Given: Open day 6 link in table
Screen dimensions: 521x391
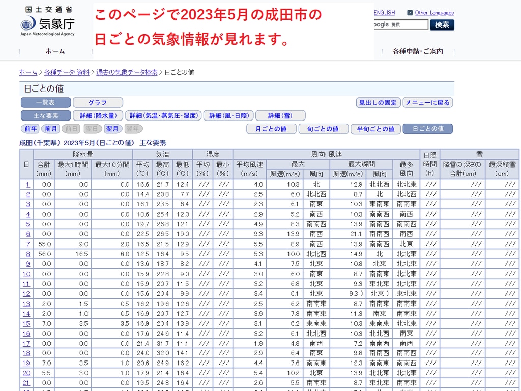Looking at the screenshot, I should (x=28, y=234).
